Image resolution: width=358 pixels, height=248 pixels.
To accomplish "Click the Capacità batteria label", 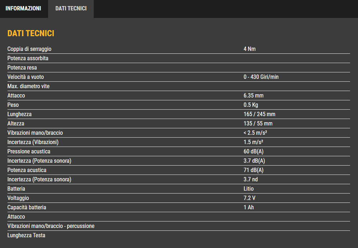I will [27, 208].
